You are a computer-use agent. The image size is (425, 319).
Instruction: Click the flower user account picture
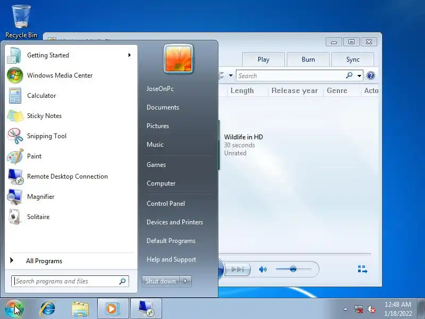[178, 58]
